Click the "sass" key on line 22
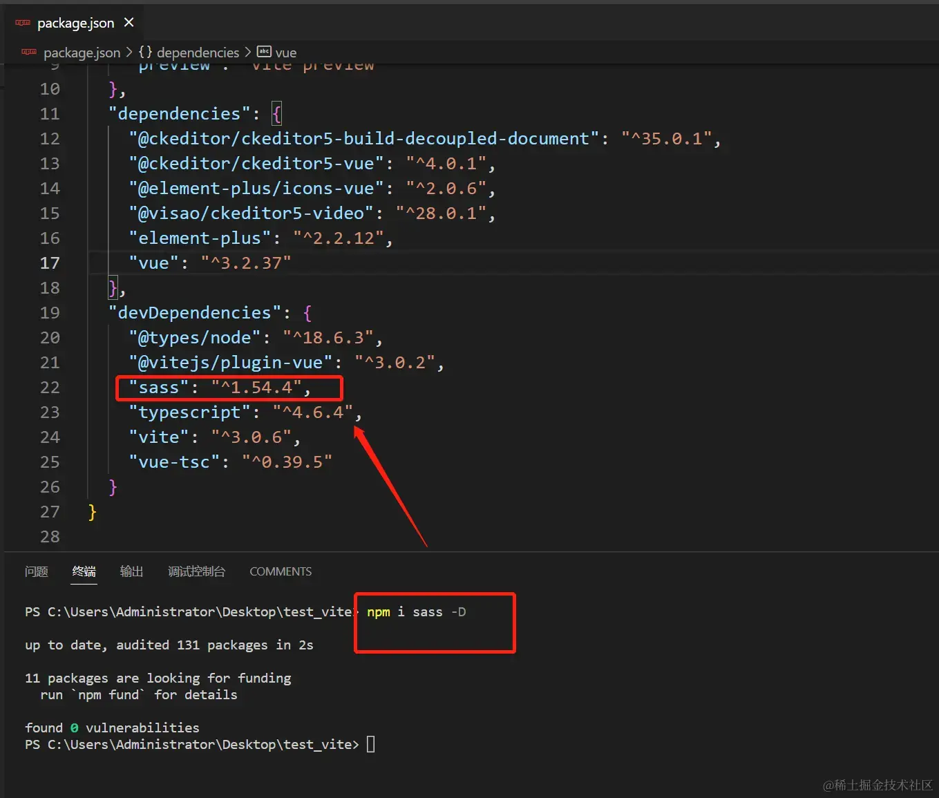Screen dimensions: 939x798 [159, 388]
